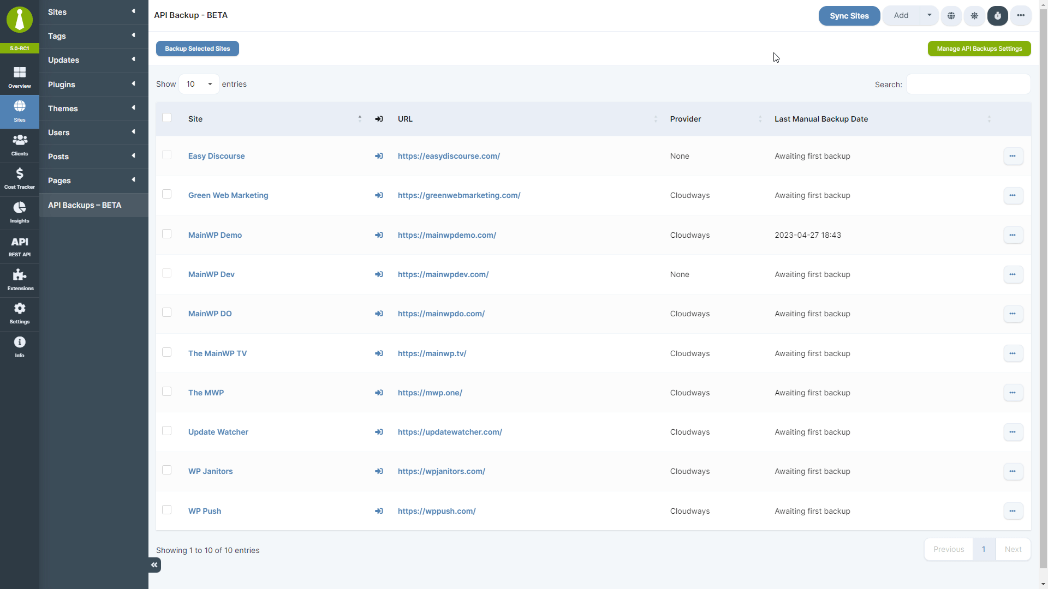Open the Overview panel in the sidebar
Image resolution: width=1048 pixels, height=589 pixels.
[x=19, y=76]
